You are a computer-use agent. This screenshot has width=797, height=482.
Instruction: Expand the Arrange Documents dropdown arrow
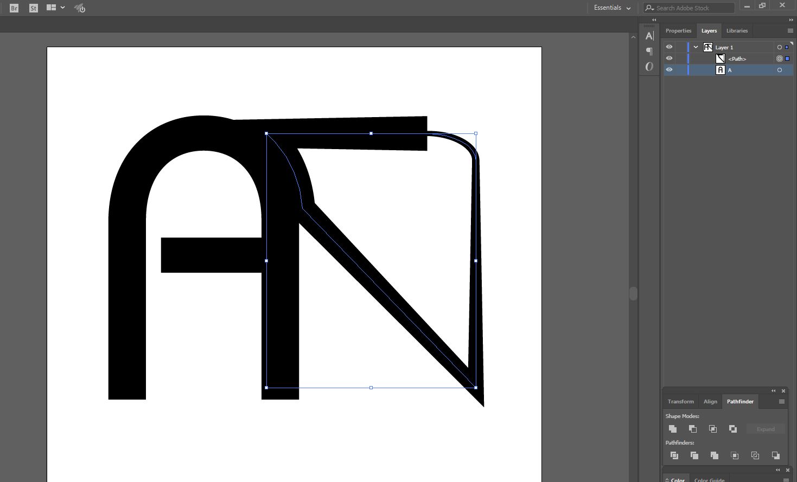pos(63,8)
